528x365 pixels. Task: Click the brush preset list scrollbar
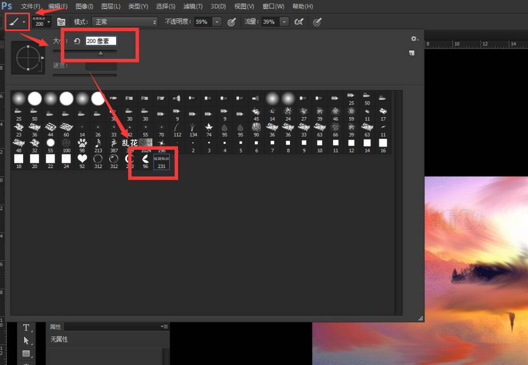[399, 203]
